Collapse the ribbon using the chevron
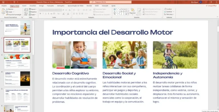The width and height of the screenshot is (219, 112). coord(217,17)
